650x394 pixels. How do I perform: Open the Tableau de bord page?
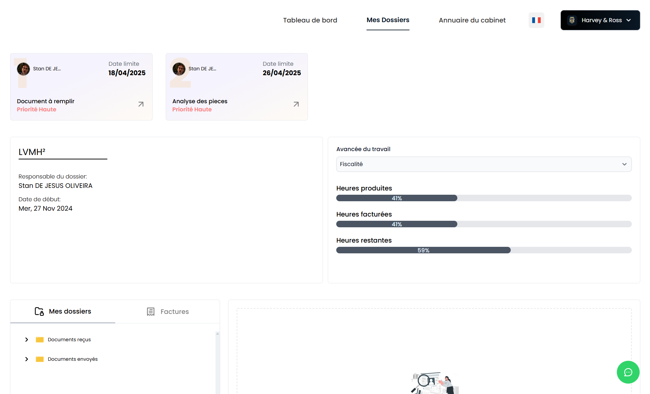coord(310,20)
